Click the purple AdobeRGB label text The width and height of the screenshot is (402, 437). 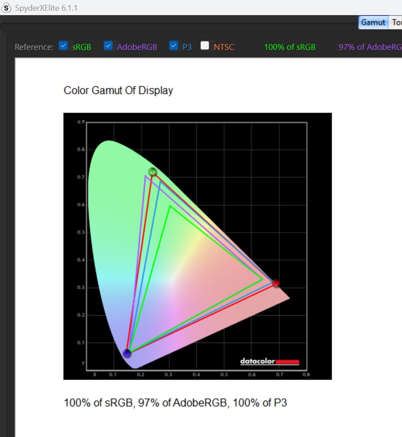(137, 47)
